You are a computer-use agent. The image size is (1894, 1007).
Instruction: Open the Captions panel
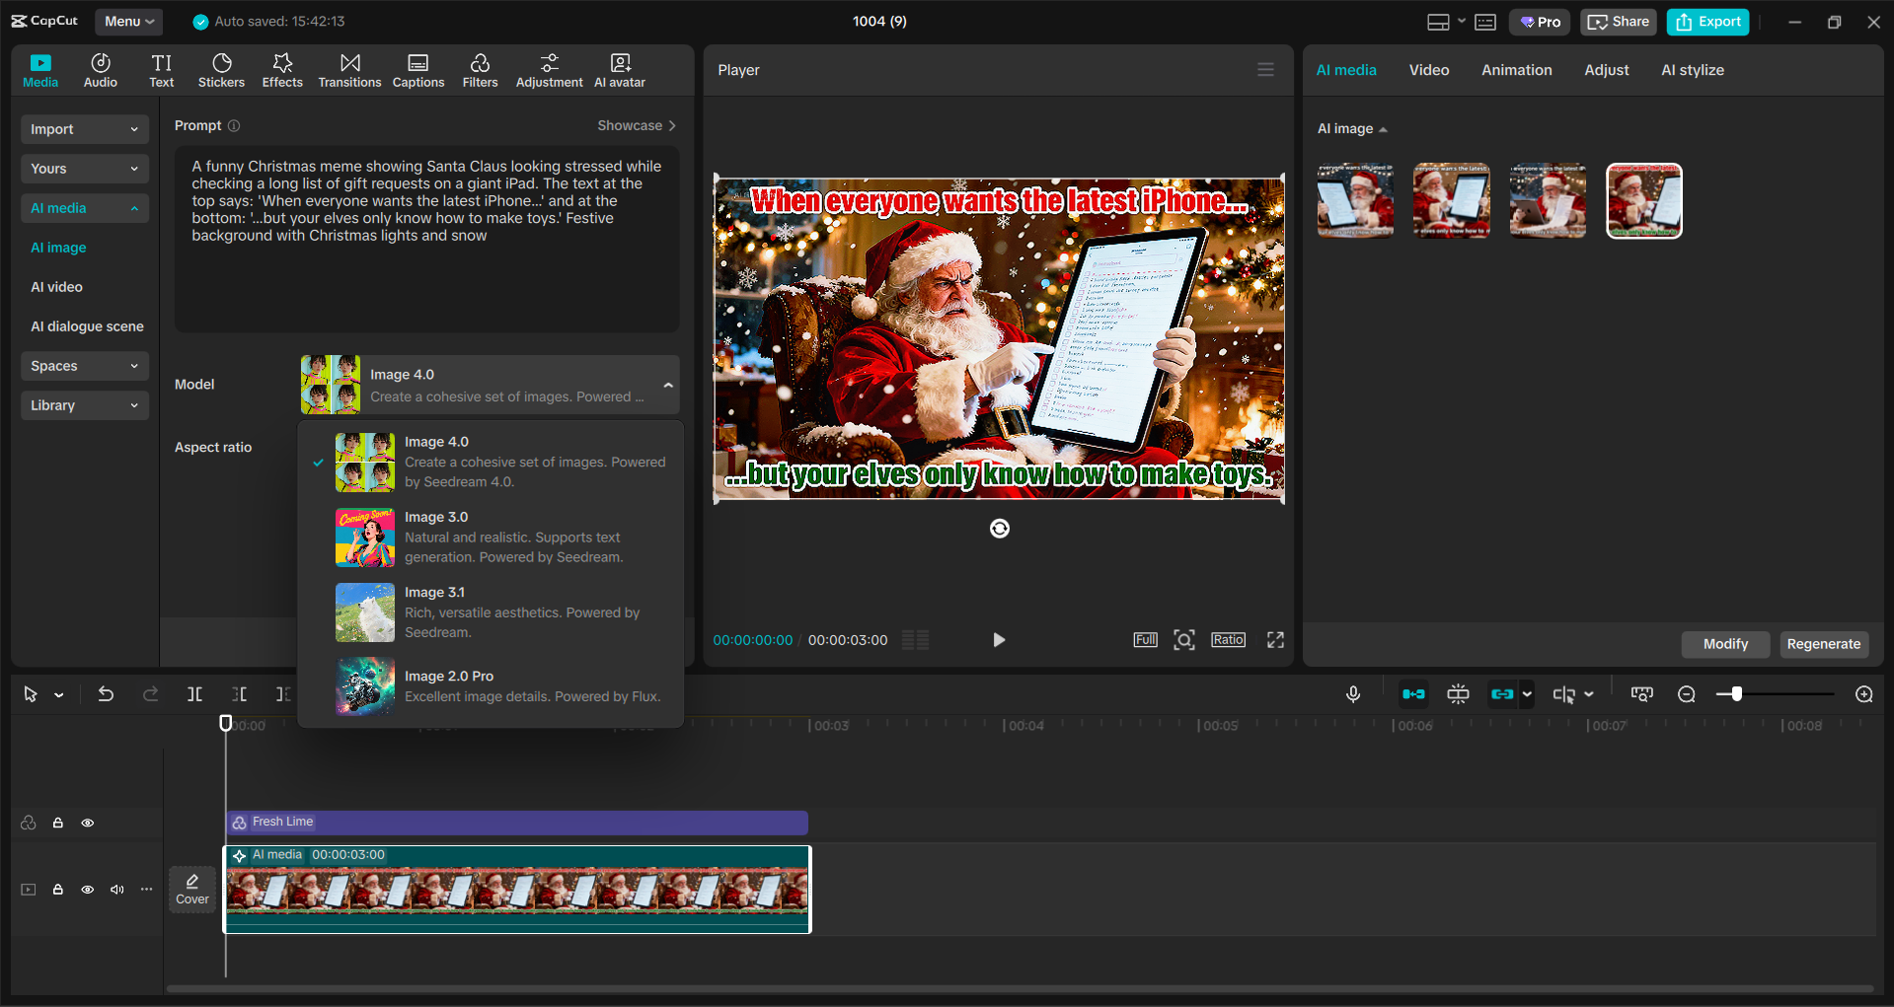point(417,69)
